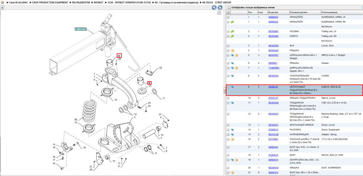Click the add-all circle in the parts table header
Image resolution: width=363 pixels, height=176 pixels.
[228, 12]
